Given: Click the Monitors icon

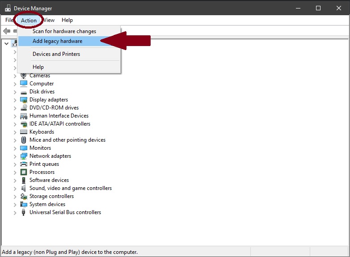Looking at the screenshot, I should click(x=23, y=148).
